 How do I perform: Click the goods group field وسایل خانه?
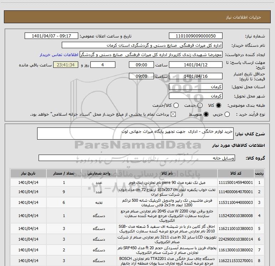(137, 158)
